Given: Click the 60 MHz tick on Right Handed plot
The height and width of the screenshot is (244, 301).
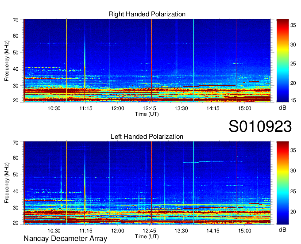Looking at the screenshot, I should pyautogui.click(x=15, y=36).
